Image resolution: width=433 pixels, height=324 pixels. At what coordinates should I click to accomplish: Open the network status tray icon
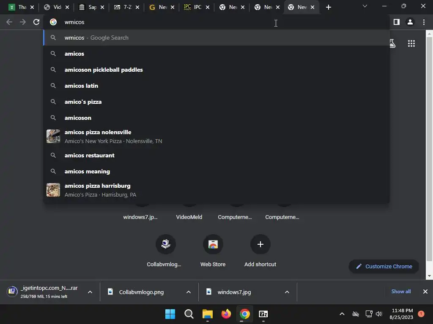pyautogui.click(x=369, y=314)
